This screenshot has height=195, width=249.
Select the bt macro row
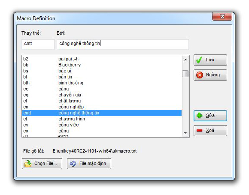click(x=102, y=77)
